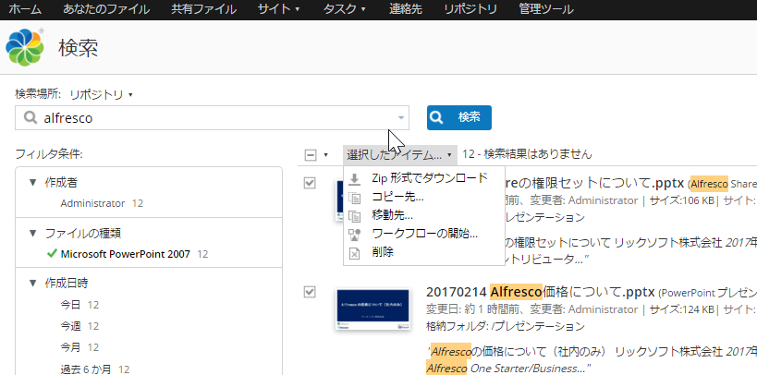Click the copy-to document icon

pos(354,198)
